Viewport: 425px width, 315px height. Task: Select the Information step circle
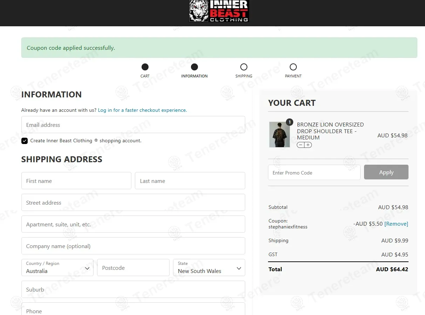click(x=194, y=67)
